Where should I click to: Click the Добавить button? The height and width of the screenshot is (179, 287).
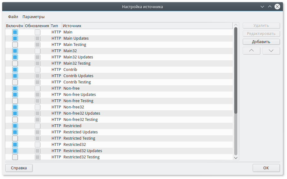pos(261,42)
